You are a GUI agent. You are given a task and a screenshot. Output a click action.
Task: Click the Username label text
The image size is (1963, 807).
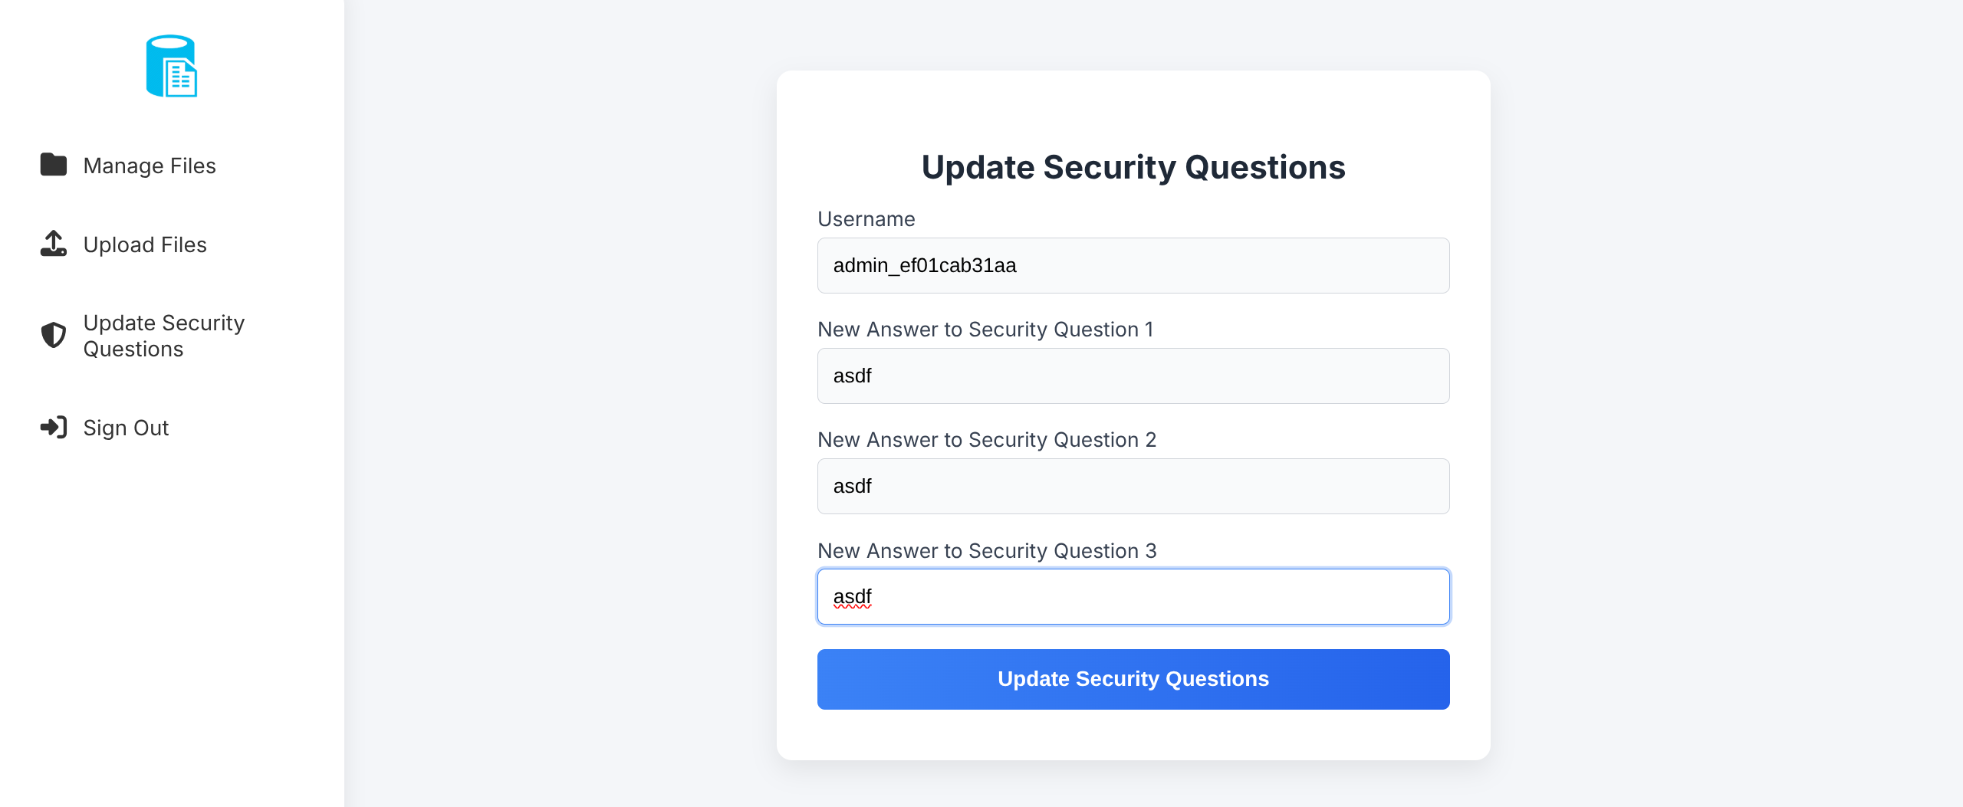(866, 219)
